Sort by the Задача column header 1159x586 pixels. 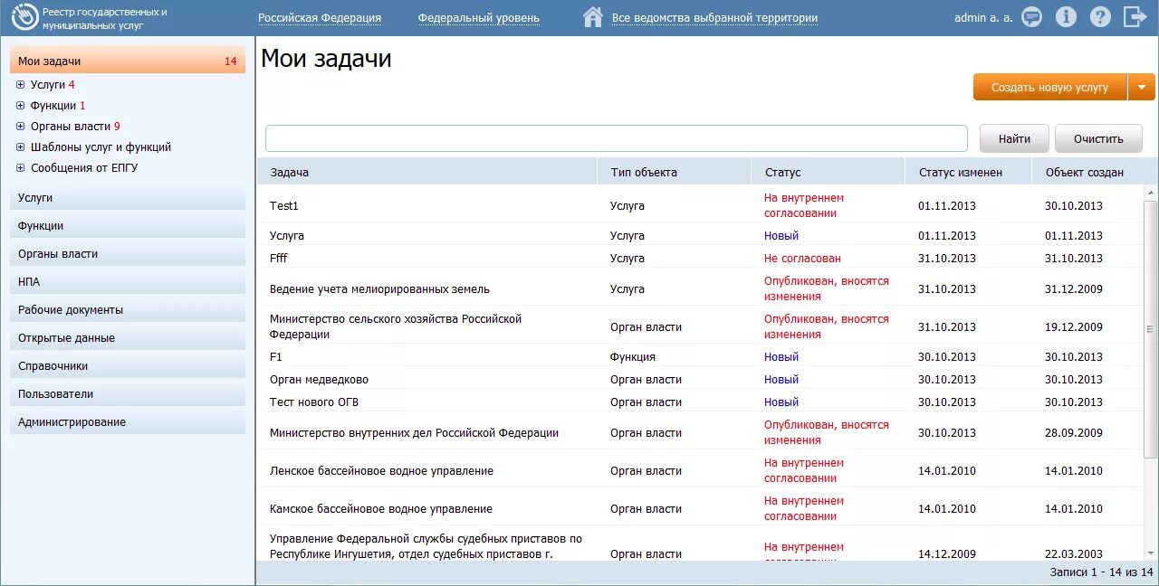click(x=427, y=172)
